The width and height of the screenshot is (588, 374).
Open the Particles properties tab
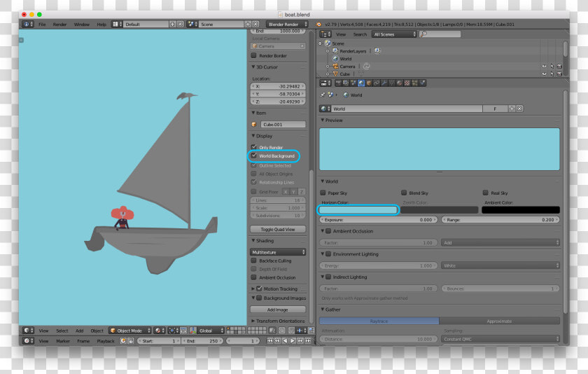click(414, 83)
